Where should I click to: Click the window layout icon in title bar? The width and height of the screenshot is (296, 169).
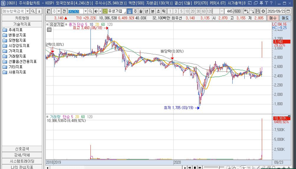click(250, 3)
